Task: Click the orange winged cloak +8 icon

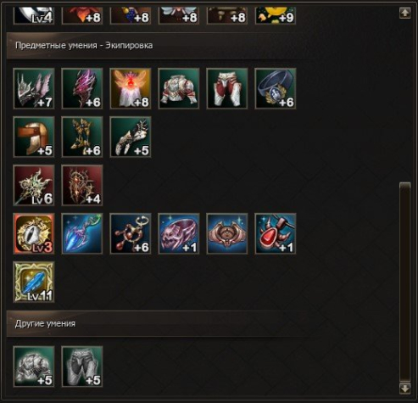Action: (x=131, y=88)
